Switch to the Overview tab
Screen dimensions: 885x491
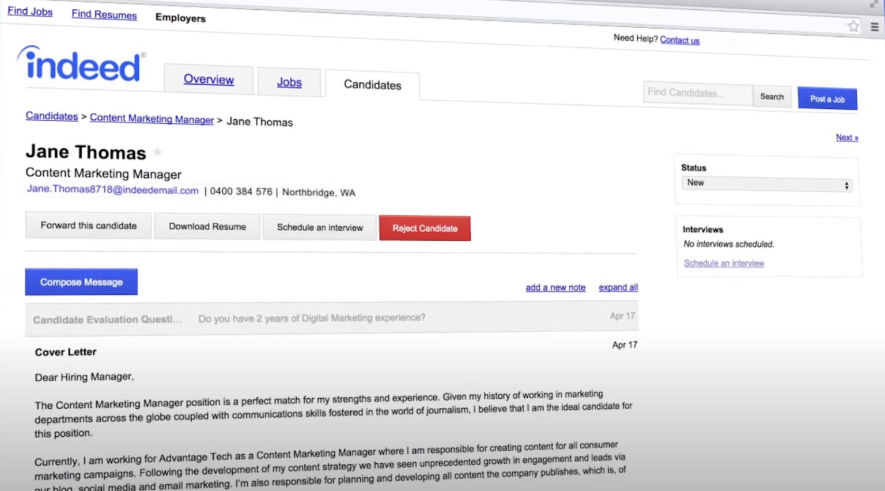click(209, 79)
